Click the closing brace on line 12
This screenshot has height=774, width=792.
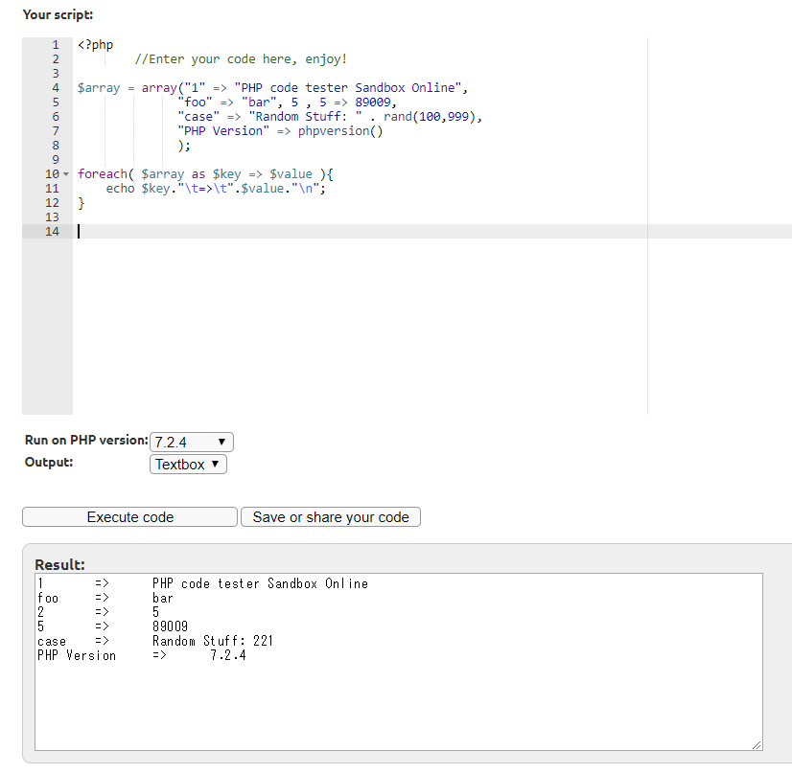[82, 203]
